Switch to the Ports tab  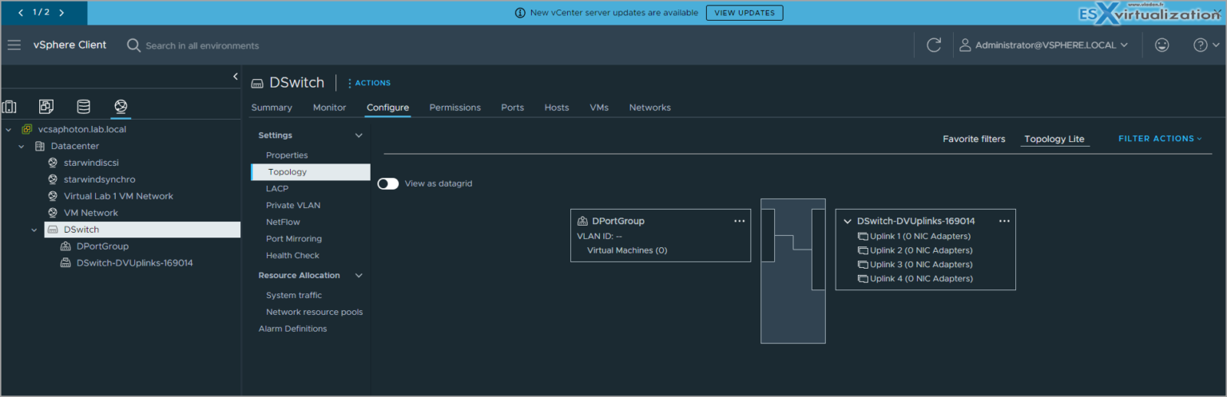[x=512, y=108]
